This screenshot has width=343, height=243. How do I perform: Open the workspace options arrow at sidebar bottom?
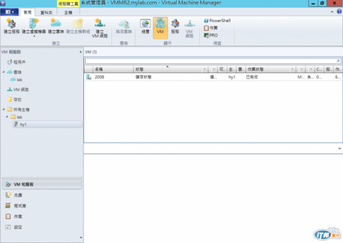81,237
